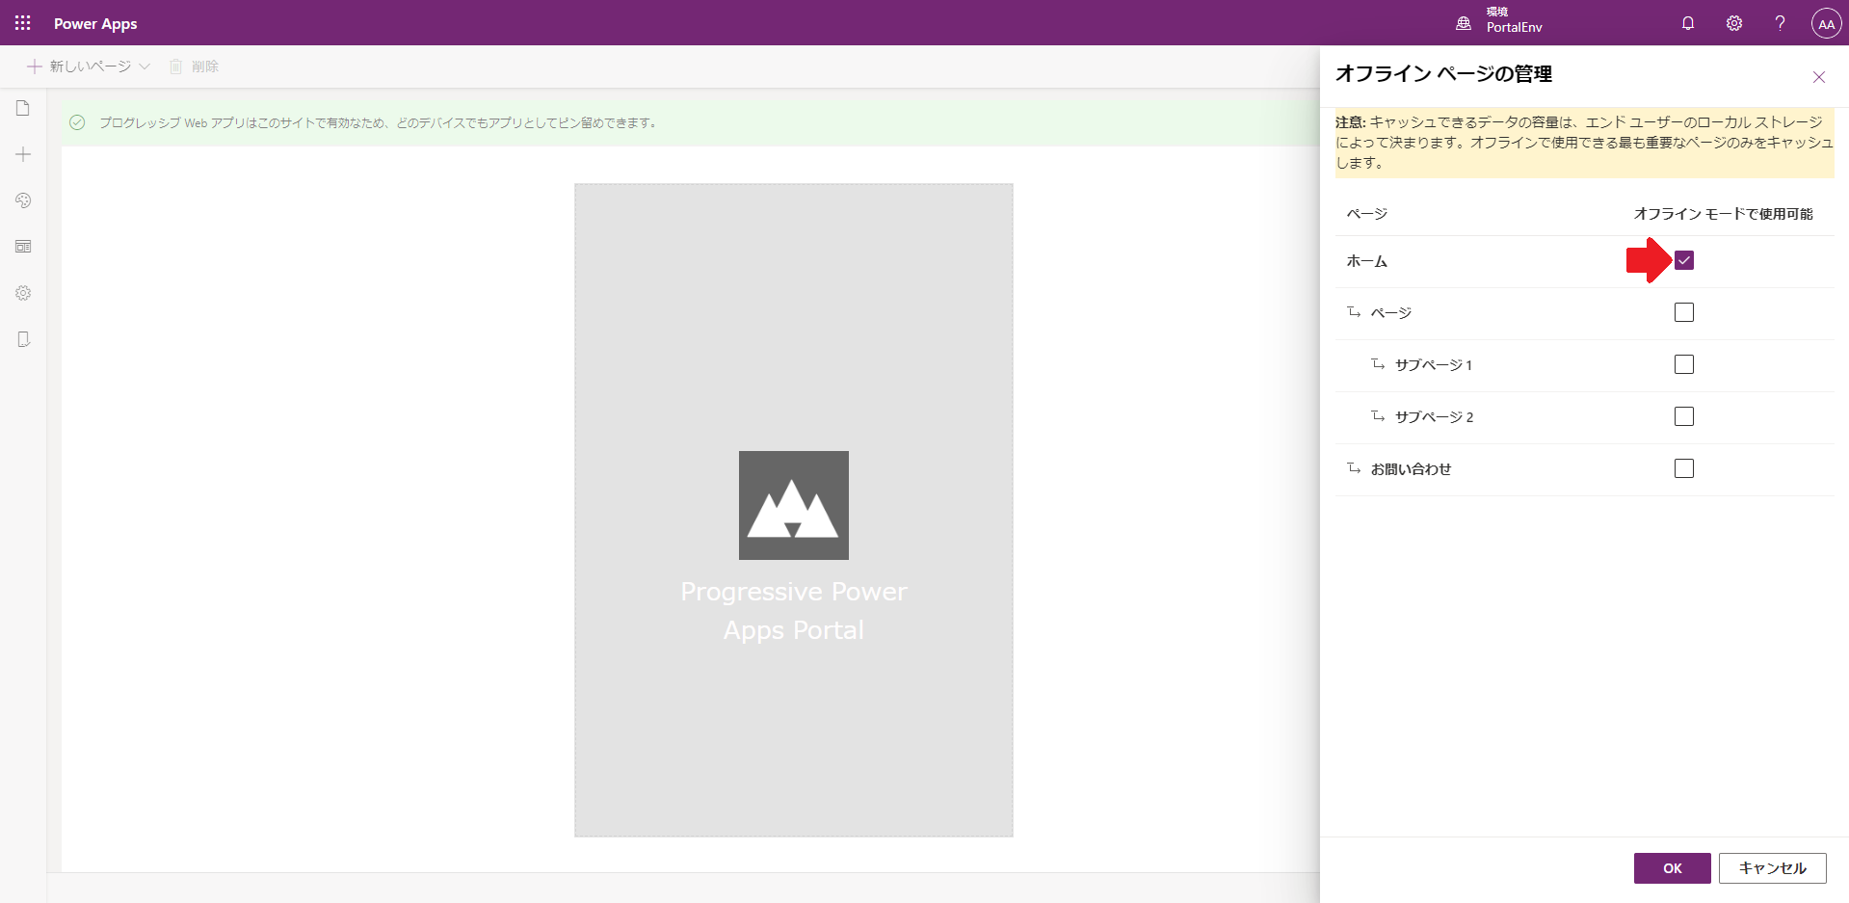The image size is (1849, 903).
Task: Open the settings gear in header
Action: (x=1734, y=23)
